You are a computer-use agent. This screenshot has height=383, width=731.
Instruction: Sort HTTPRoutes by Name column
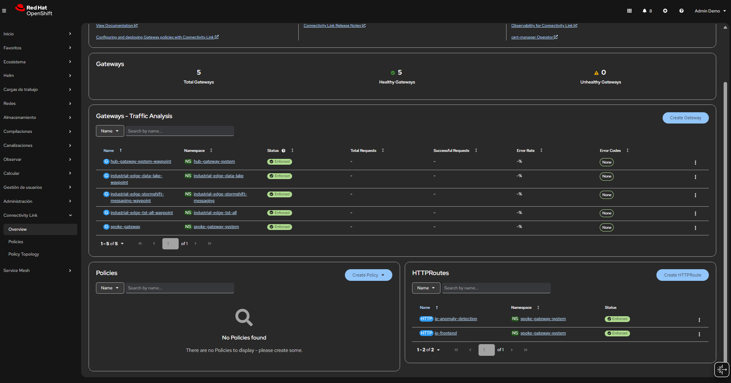429,308
